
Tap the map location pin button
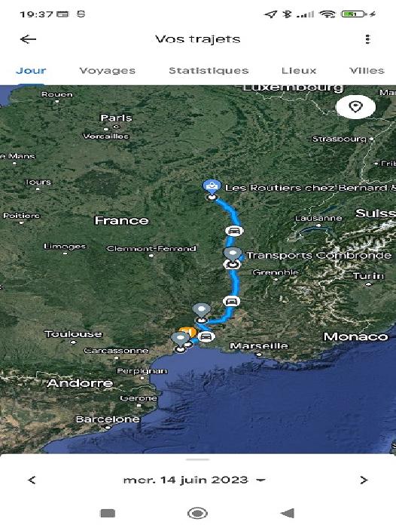click(x=355, y=107)
